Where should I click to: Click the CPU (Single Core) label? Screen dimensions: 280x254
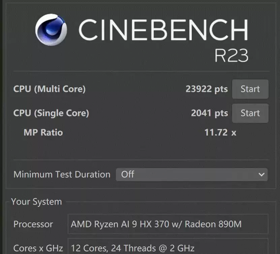[x=51, y=113]
